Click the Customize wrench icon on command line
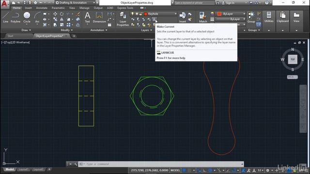Viewport: 310px width, 174px height. point(76,164)
